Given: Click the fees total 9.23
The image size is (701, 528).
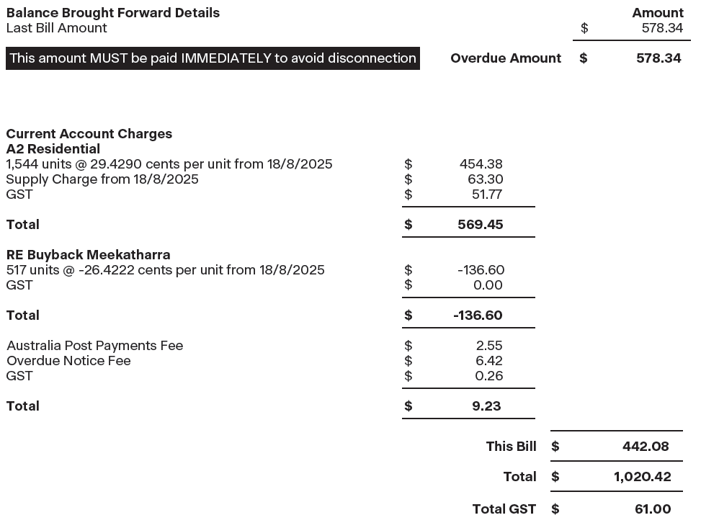Looking at the screenshot, I should point(487,406).
